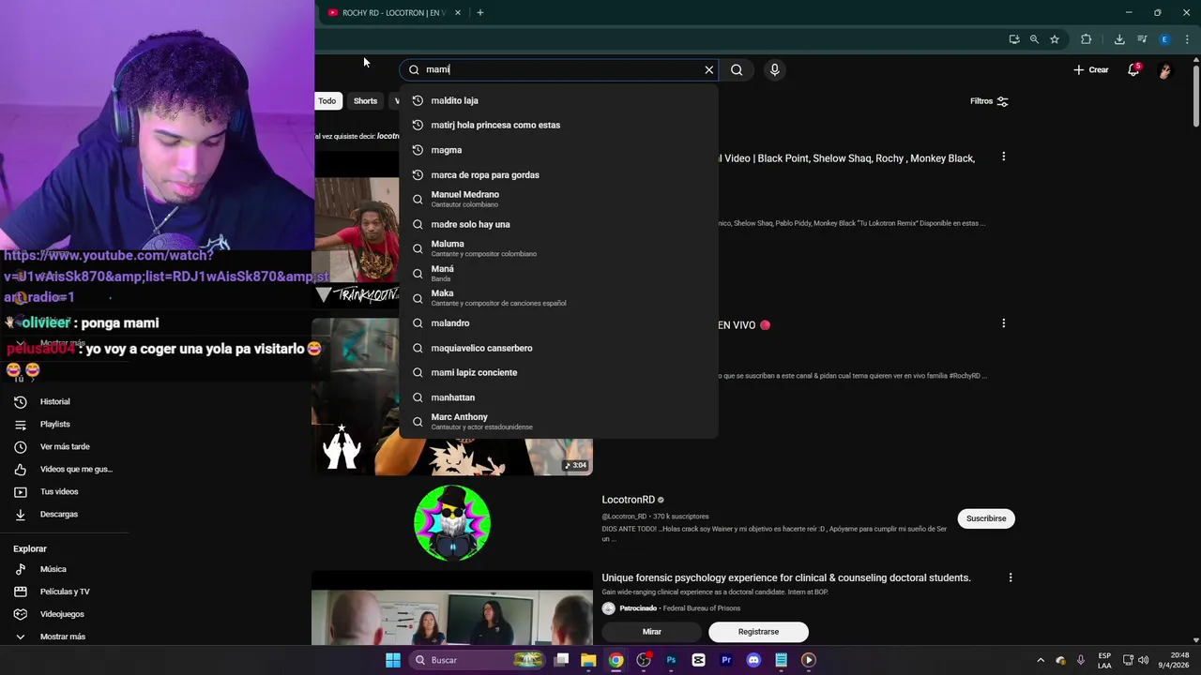Open the Chrome three-dot menu

[x=1187, y=39]
